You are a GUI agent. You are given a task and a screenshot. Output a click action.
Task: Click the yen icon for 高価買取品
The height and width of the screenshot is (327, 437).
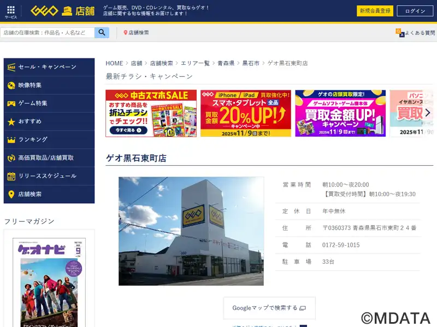coord(11,158)
